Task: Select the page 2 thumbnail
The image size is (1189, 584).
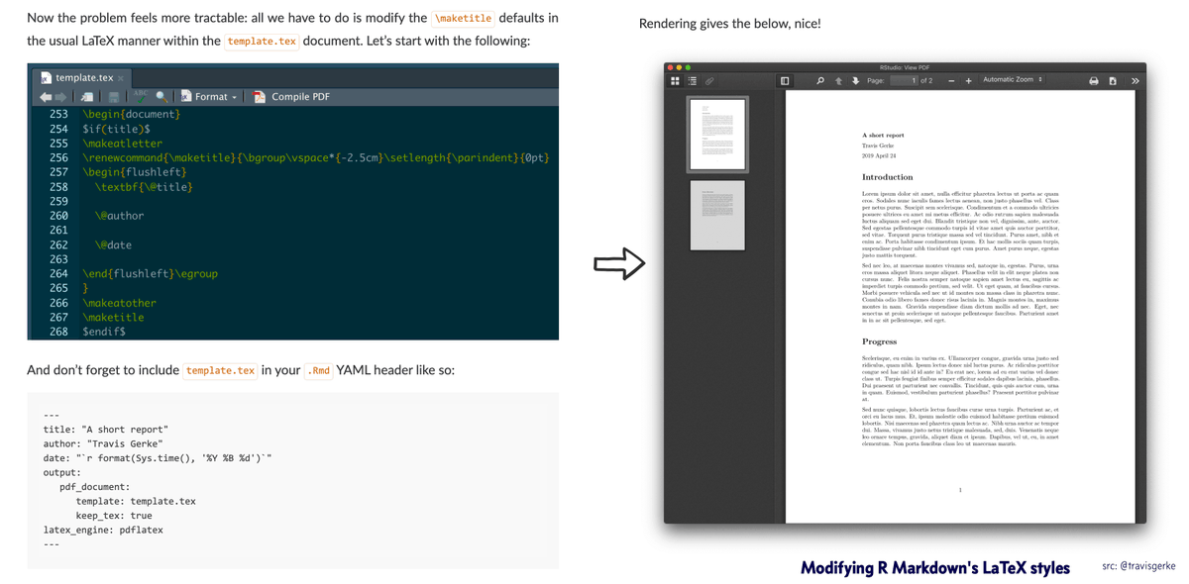Action: (717, 215)
